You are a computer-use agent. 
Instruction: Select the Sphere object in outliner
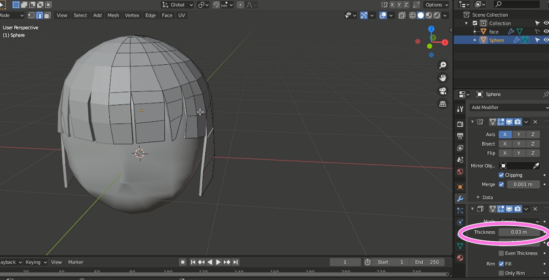click(496, 40)
